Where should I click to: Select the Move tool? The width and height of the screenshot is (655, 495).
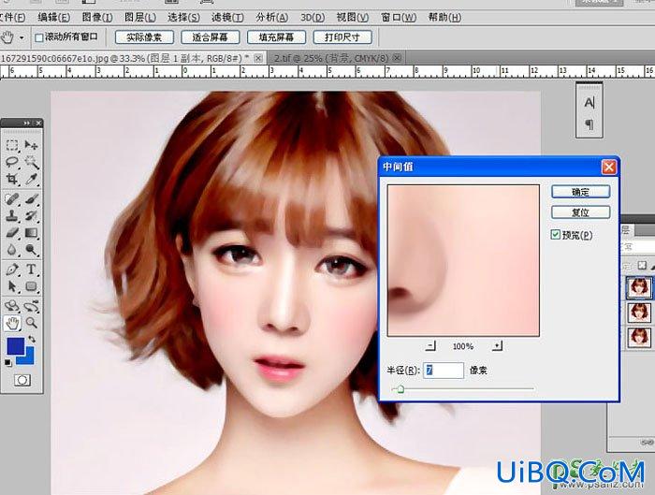(x=31, y=145)
